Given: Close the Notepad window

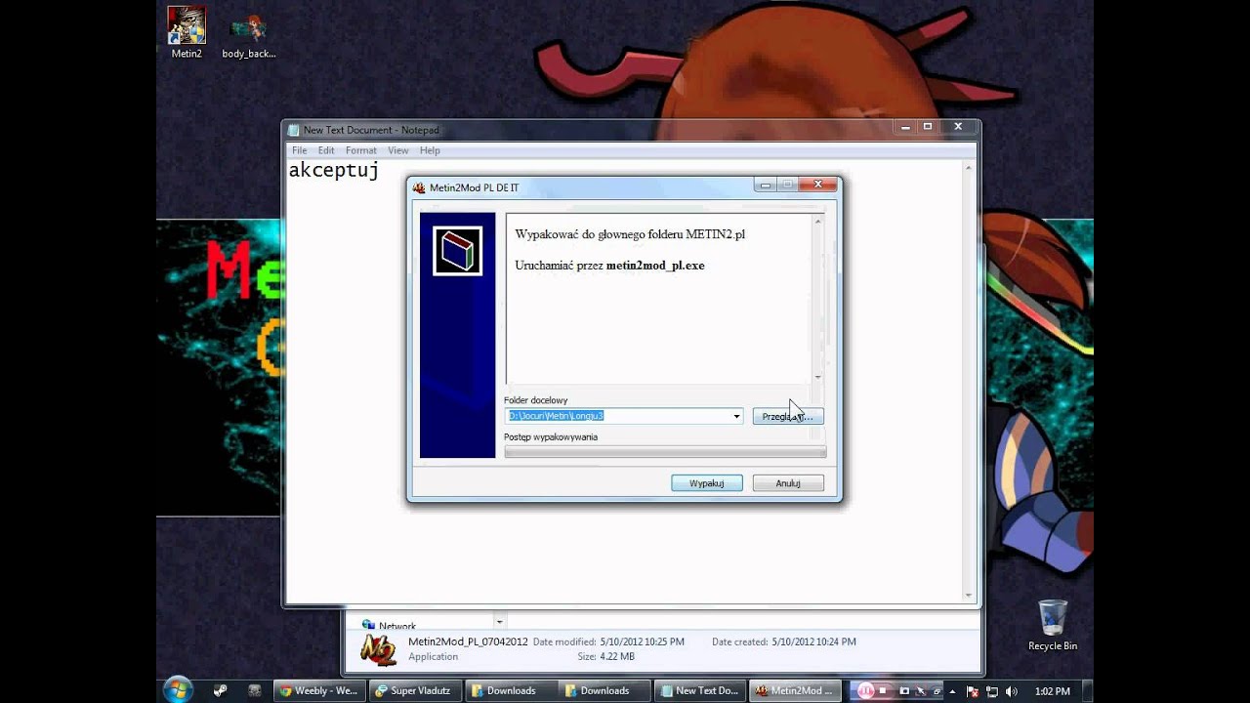Looking at the screenshot, I should pyautogui.click(x=958, y=127).
